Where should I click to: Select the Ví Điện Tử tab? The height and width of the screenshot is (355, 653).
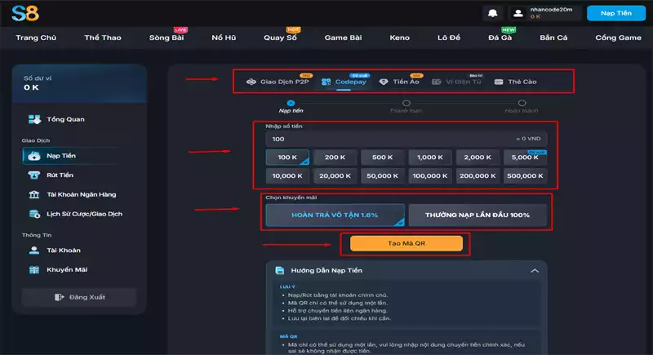[456, 82]
